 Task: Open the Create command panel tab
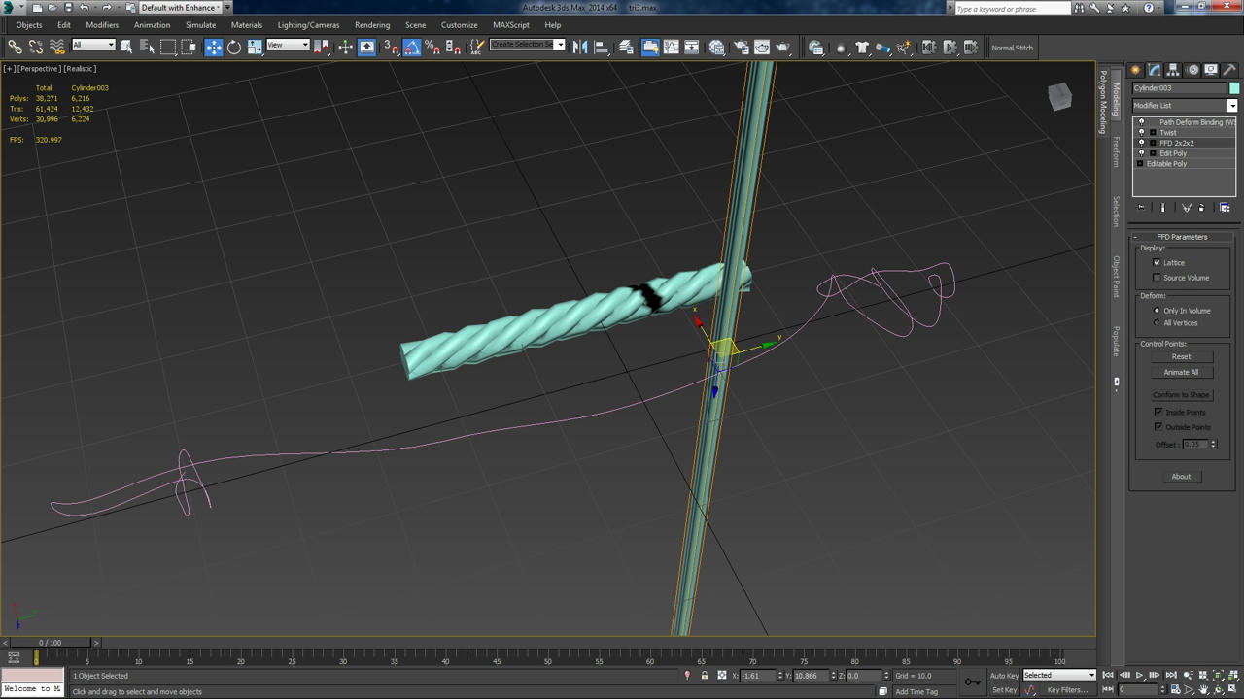point(1135,70)
